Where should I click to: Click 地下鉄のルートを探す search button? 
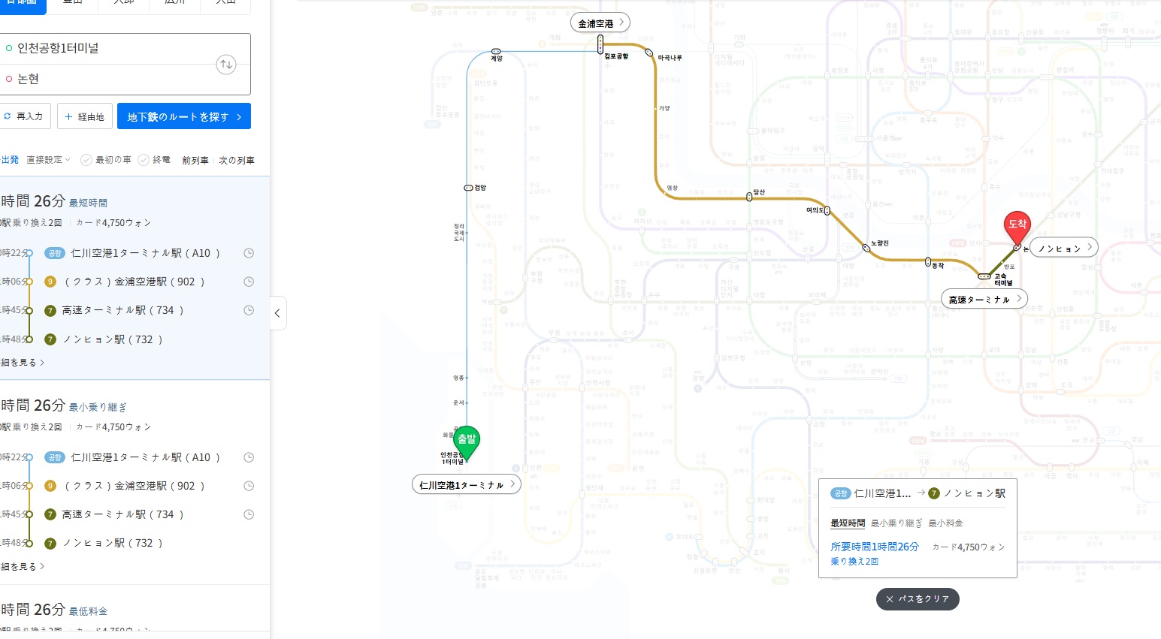[183, 116]
